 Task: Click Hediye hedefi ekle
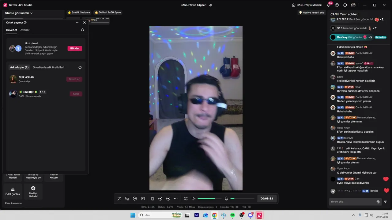[312, 13]
